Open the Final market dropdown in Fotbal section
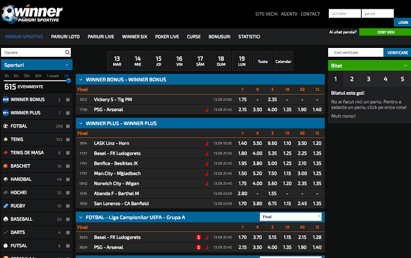This screenshot has height=258, width=411. tap(291, 216)
